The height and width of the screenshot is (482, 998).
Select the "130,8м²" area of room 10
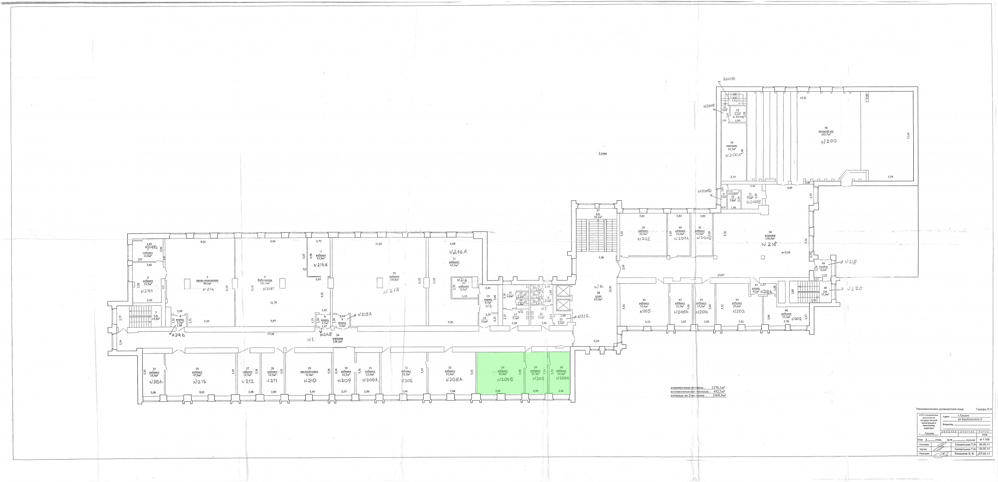pos(394,280)
